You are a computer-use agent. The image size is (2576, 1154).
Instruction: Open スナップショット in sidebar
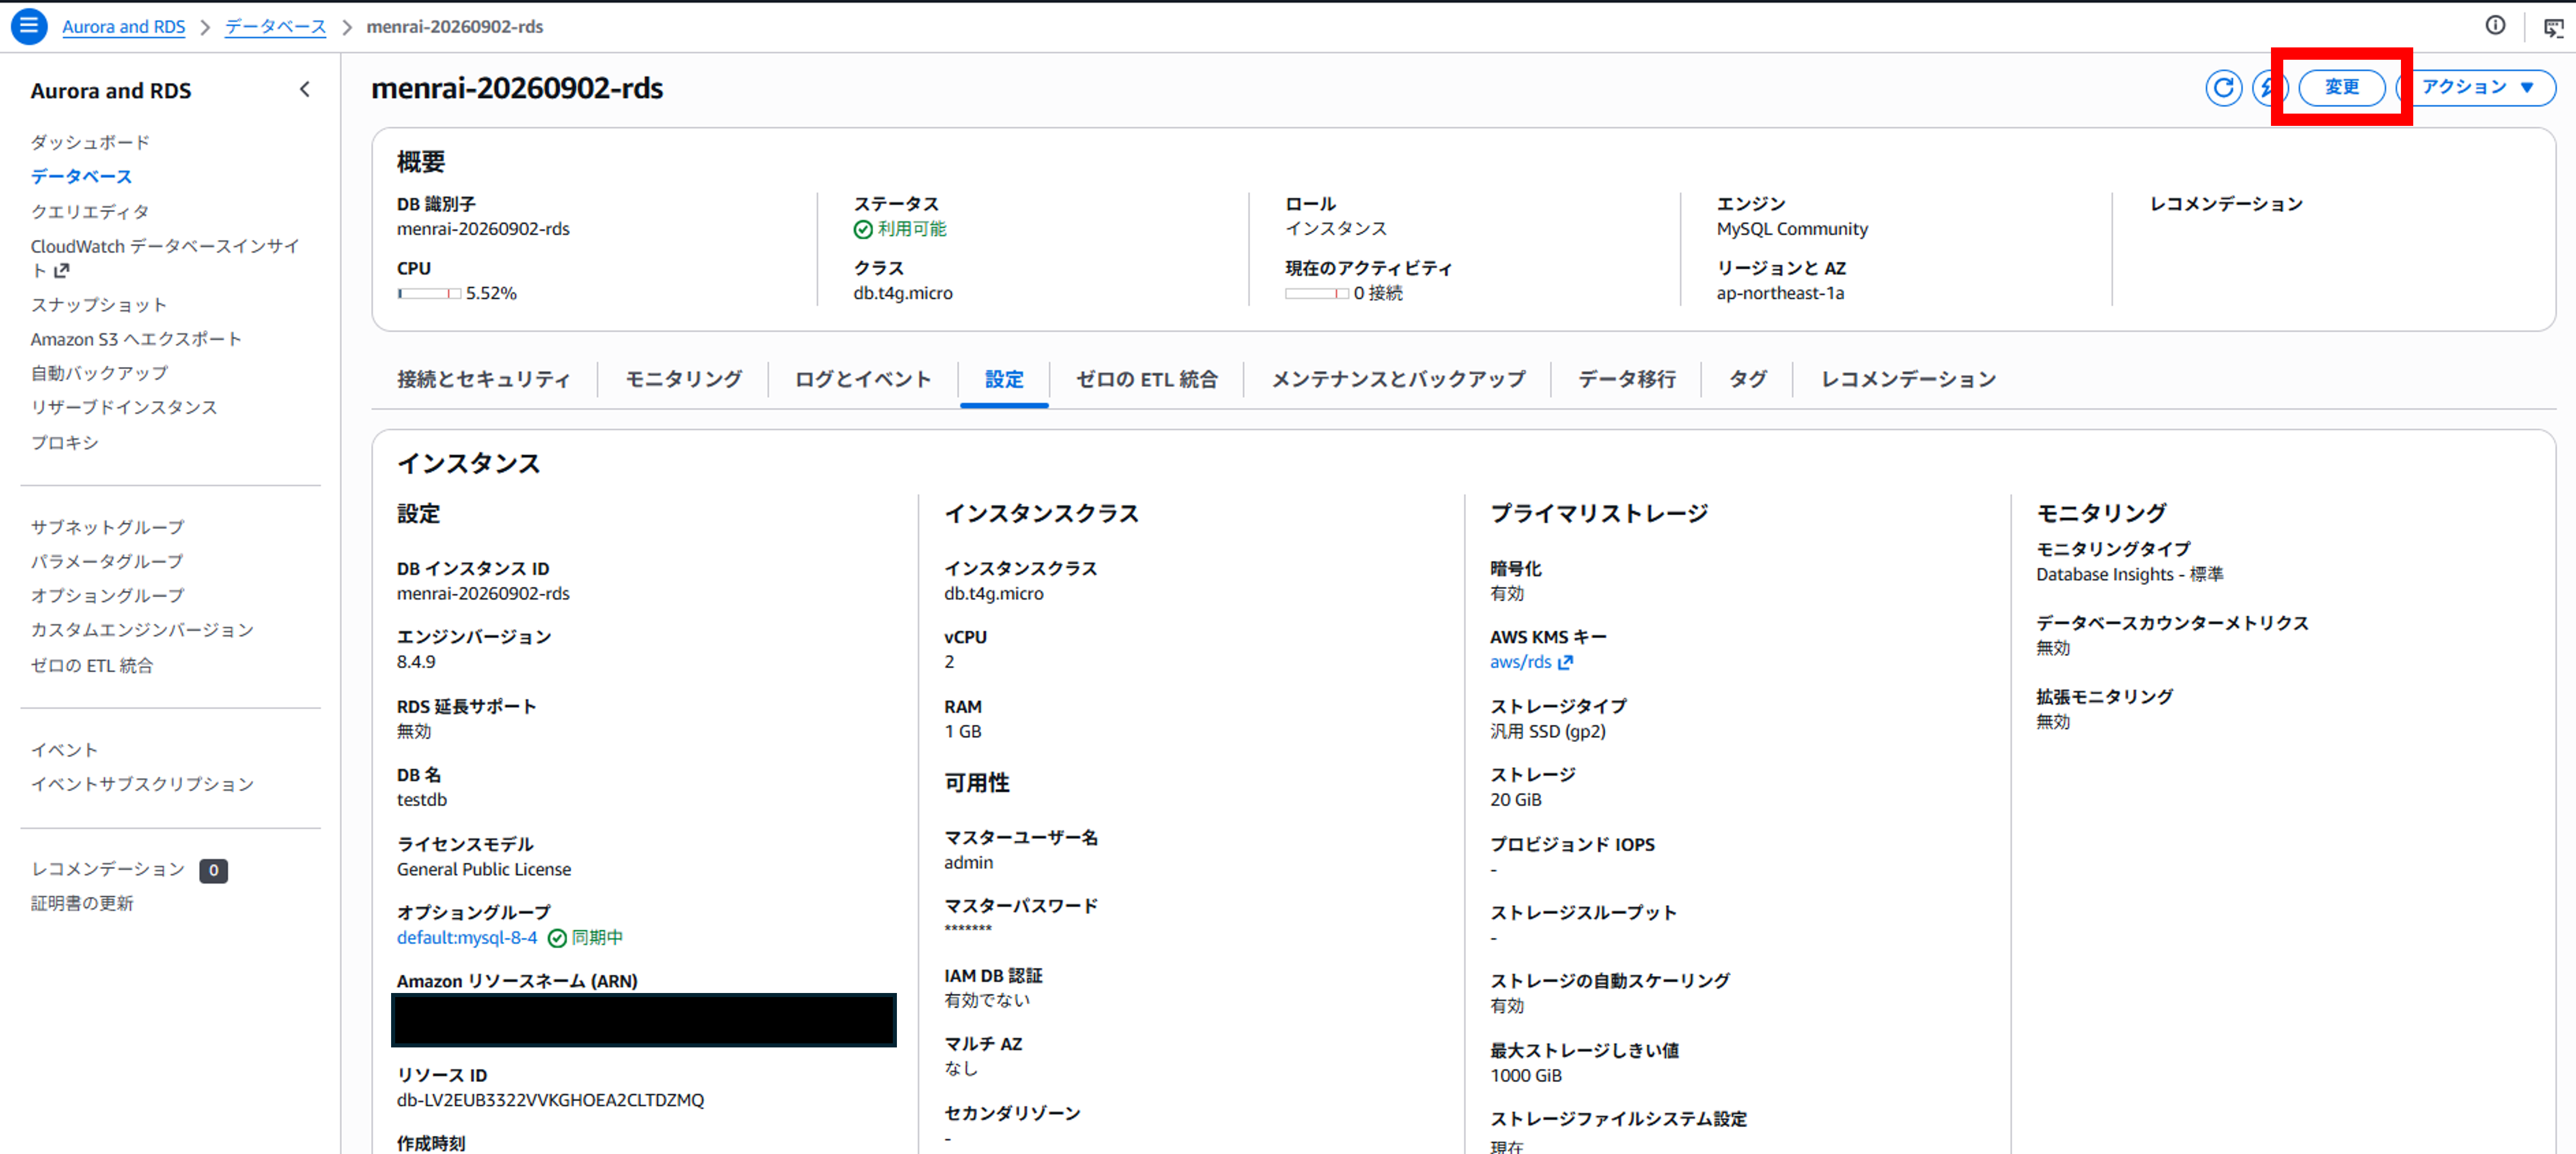click(98, 304)
